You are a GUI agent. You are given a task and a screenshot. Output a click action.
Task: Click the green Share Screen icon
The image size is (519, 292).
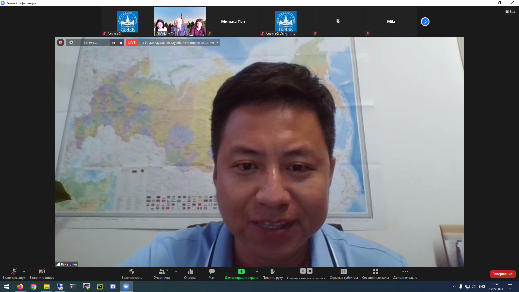click(241, 271)
